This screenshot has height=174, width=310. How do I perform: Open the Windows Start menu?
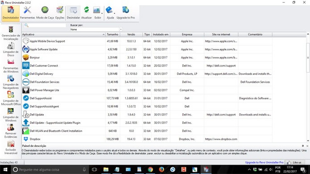pos(5,170)
